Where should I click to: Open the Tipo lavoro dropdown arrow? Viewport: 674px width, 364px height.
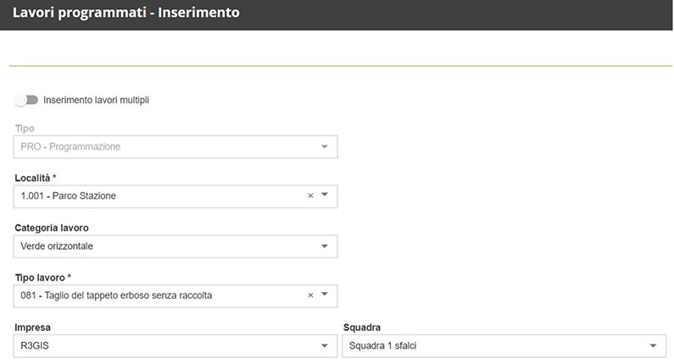pyautogui.click(x=324, y=295)
